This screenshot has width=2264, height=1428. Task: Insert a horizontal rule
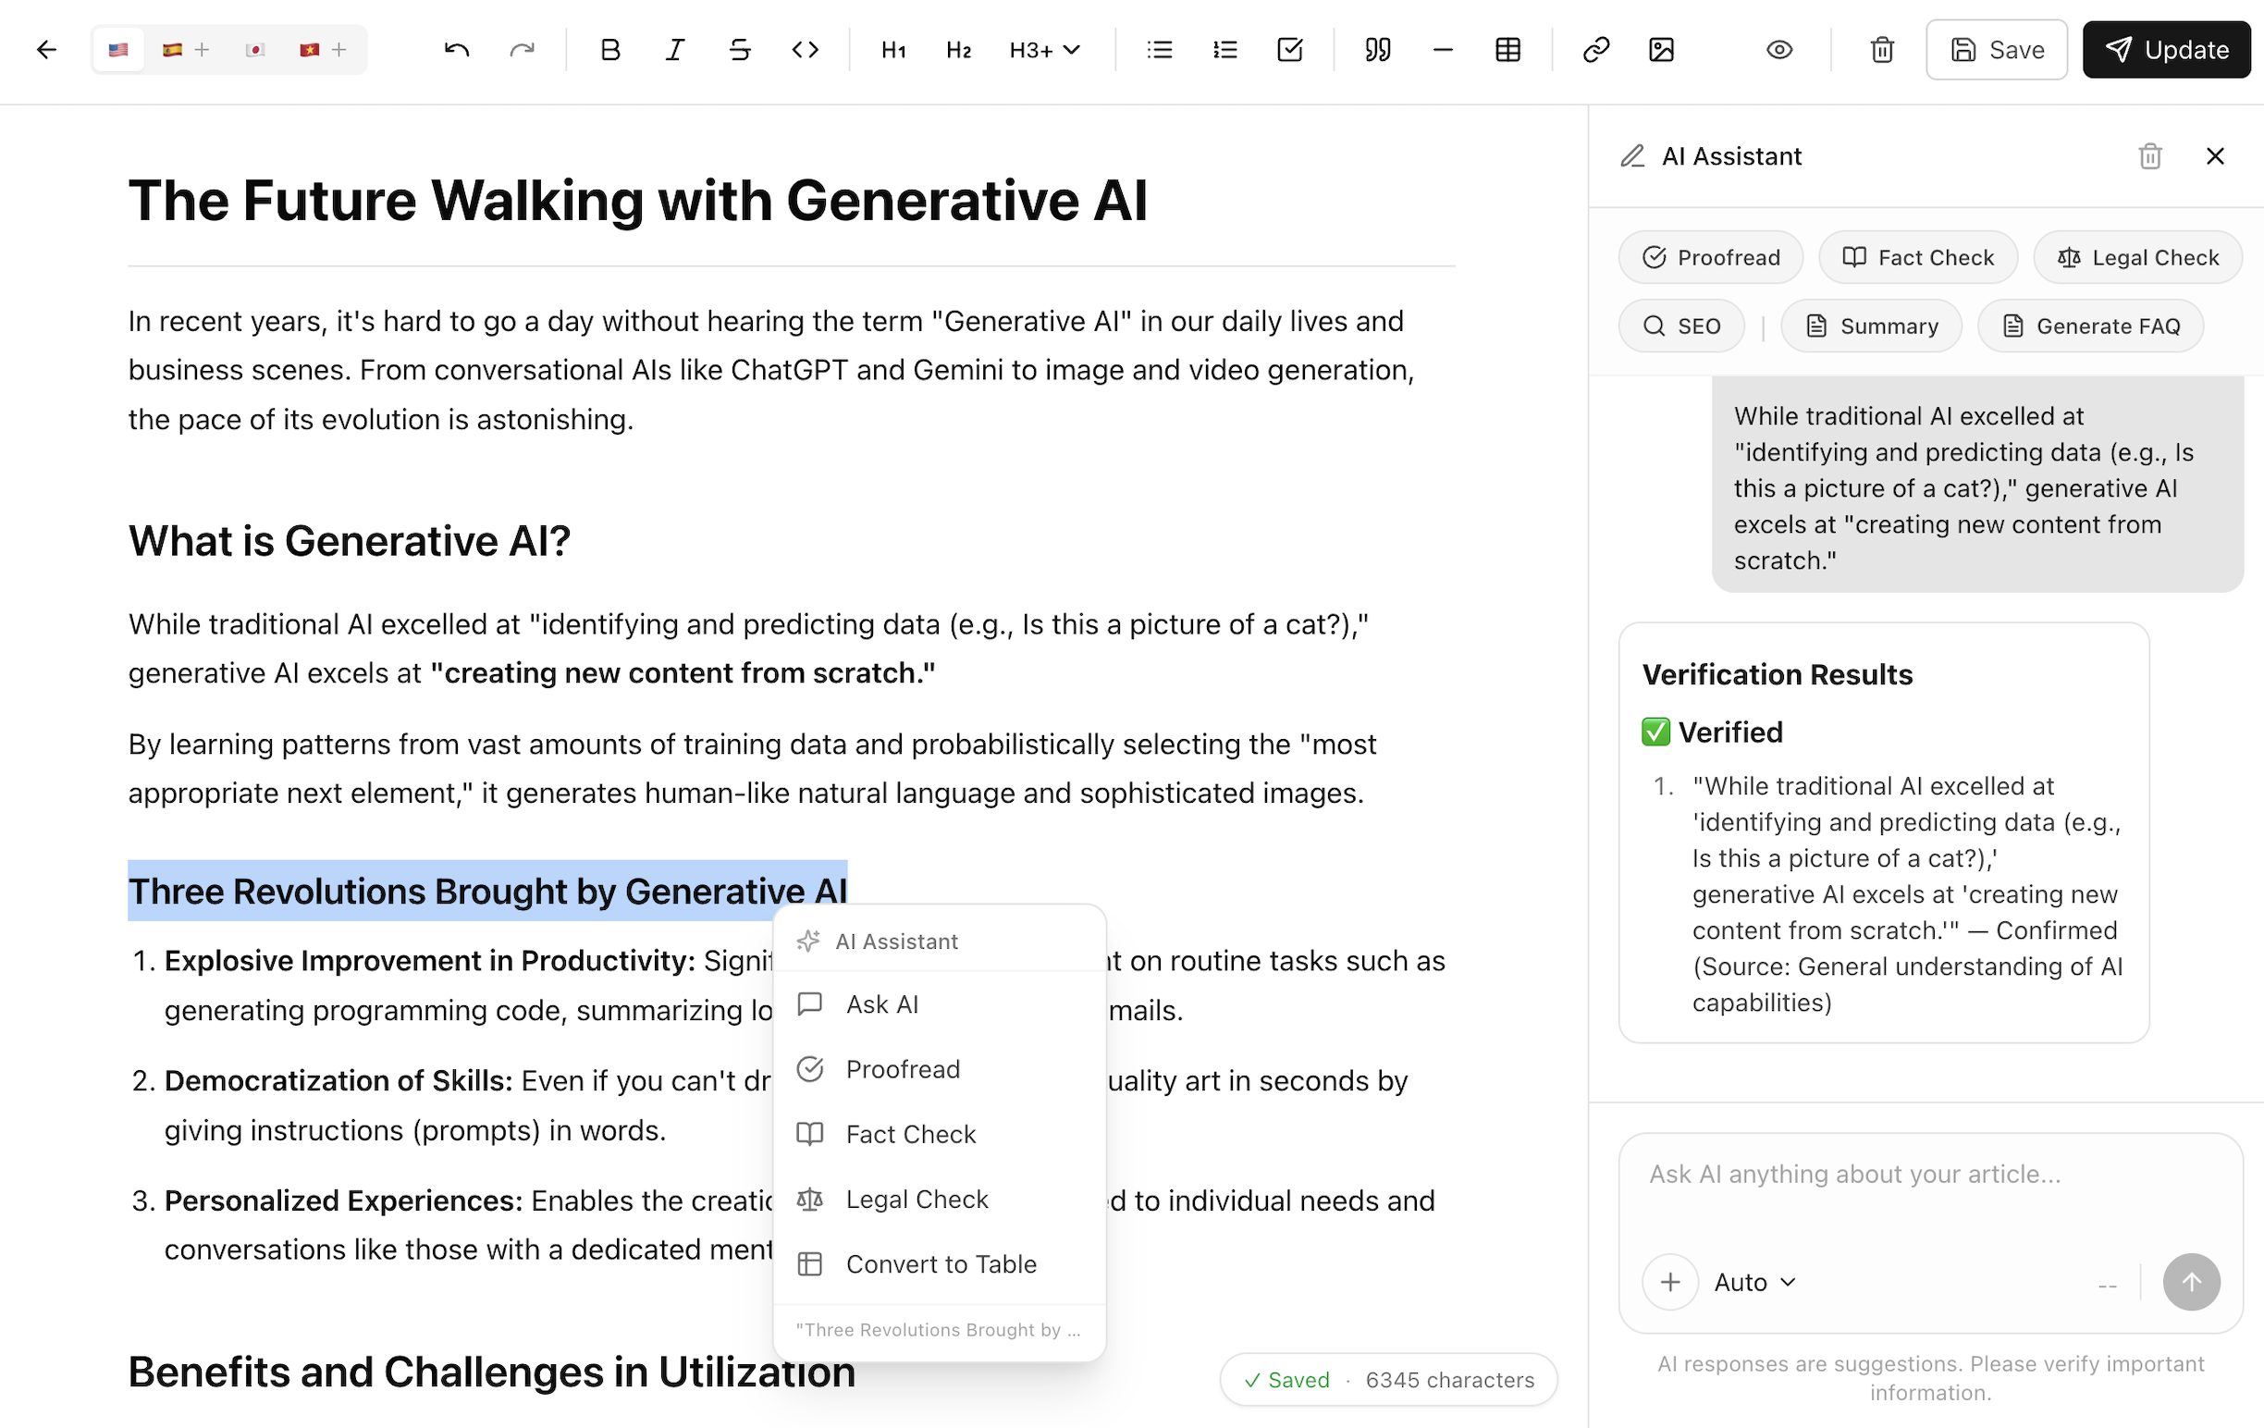coord(1443,50)
